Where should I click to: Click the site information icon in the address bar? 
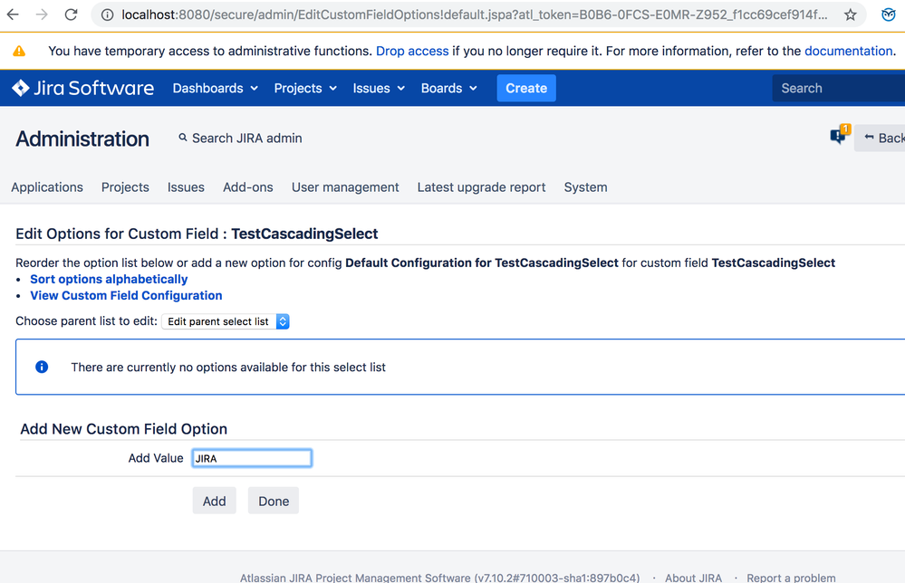(x=108, y=15)
